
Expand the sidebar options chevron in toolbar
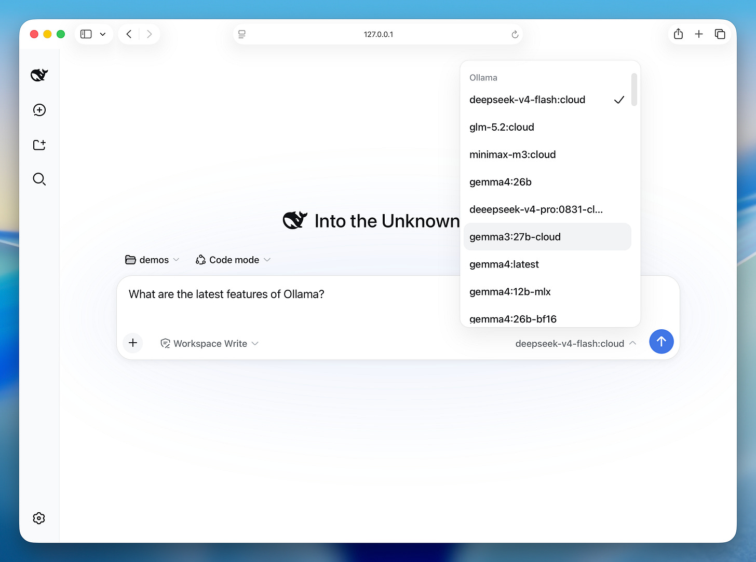[x=103, y=34]
